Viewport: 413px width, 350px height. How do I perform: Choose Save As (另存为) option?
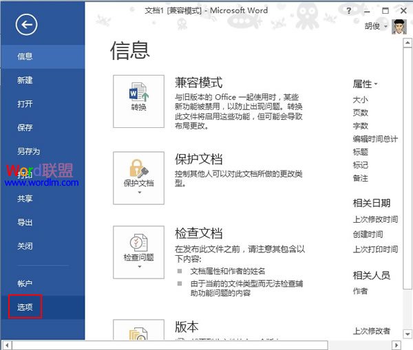click(x=28, y=151)
